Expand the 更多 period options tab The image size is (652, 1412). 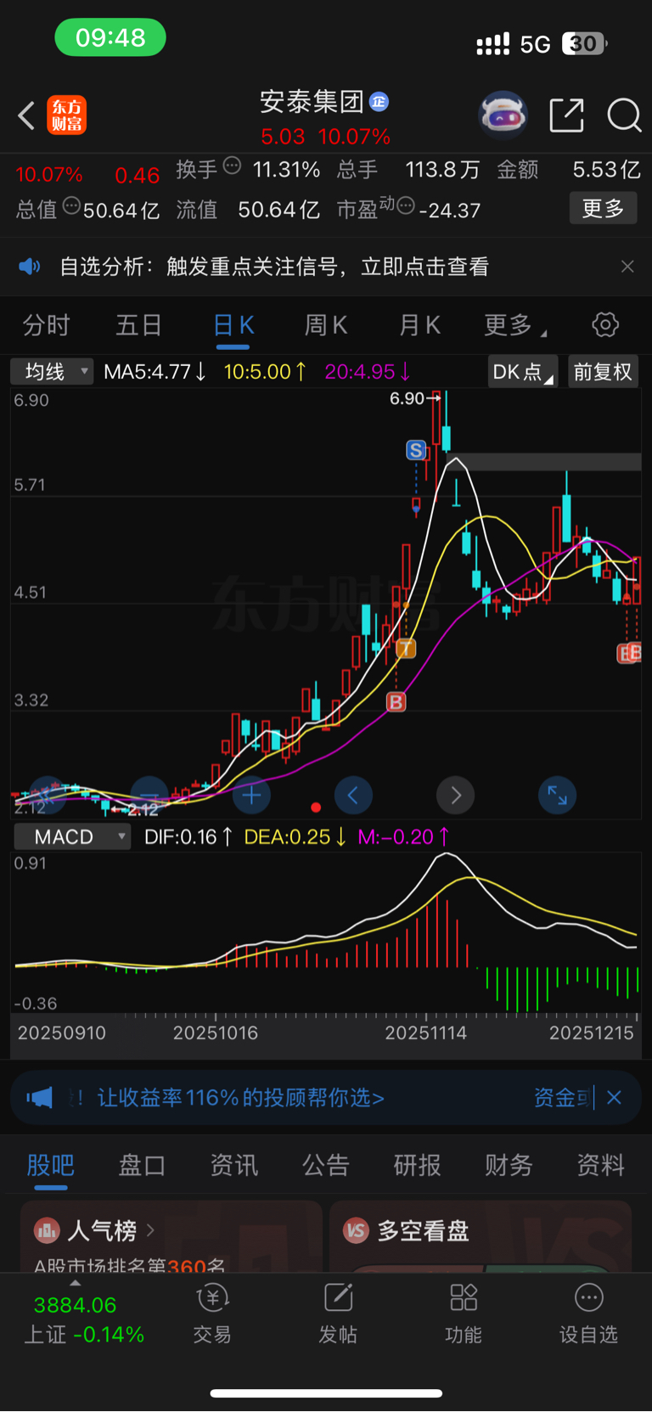tap(515, 324)
